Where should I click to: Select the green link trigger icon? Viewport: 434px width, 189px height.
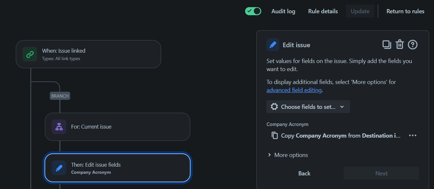(x=30, y=54)
